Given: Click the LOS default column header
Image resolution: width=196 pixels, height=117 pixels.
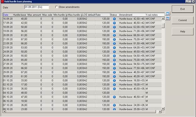Looking at the screenshot, I should pos(89,15).
